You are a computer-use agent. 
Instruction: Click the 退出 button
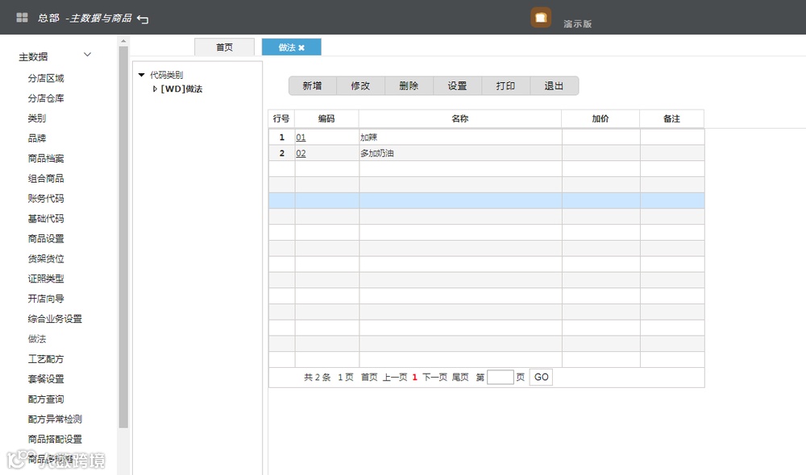(554, 86)
